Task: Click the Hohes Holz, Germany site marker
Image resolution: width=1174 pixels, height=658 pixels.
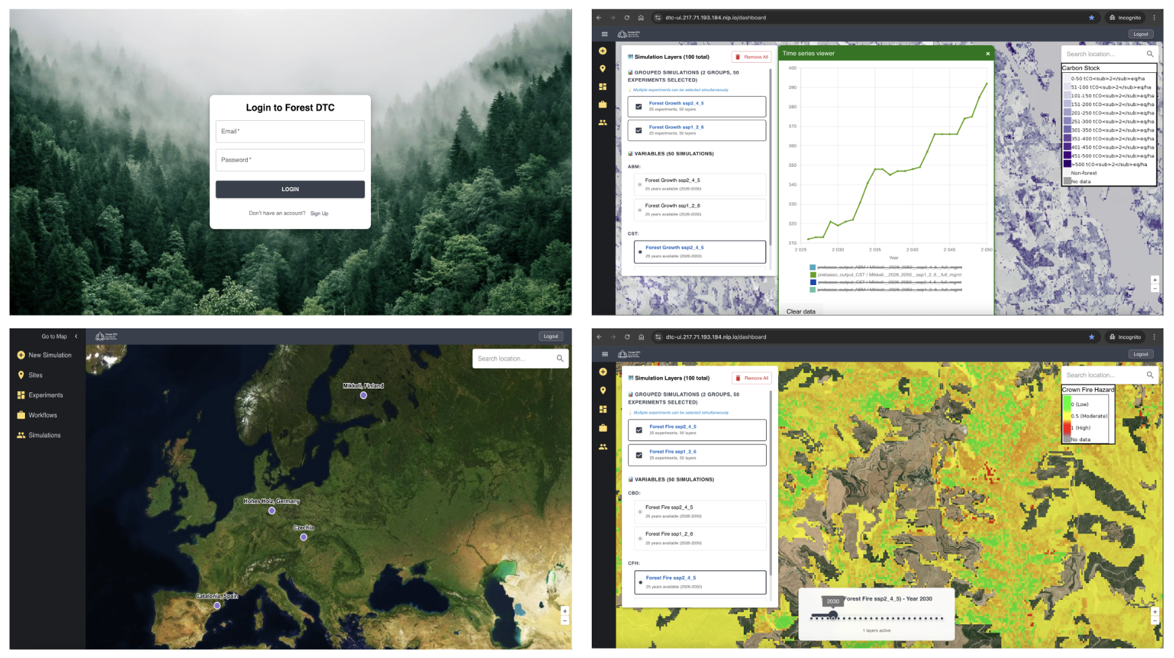Action: tap(272, 511)
